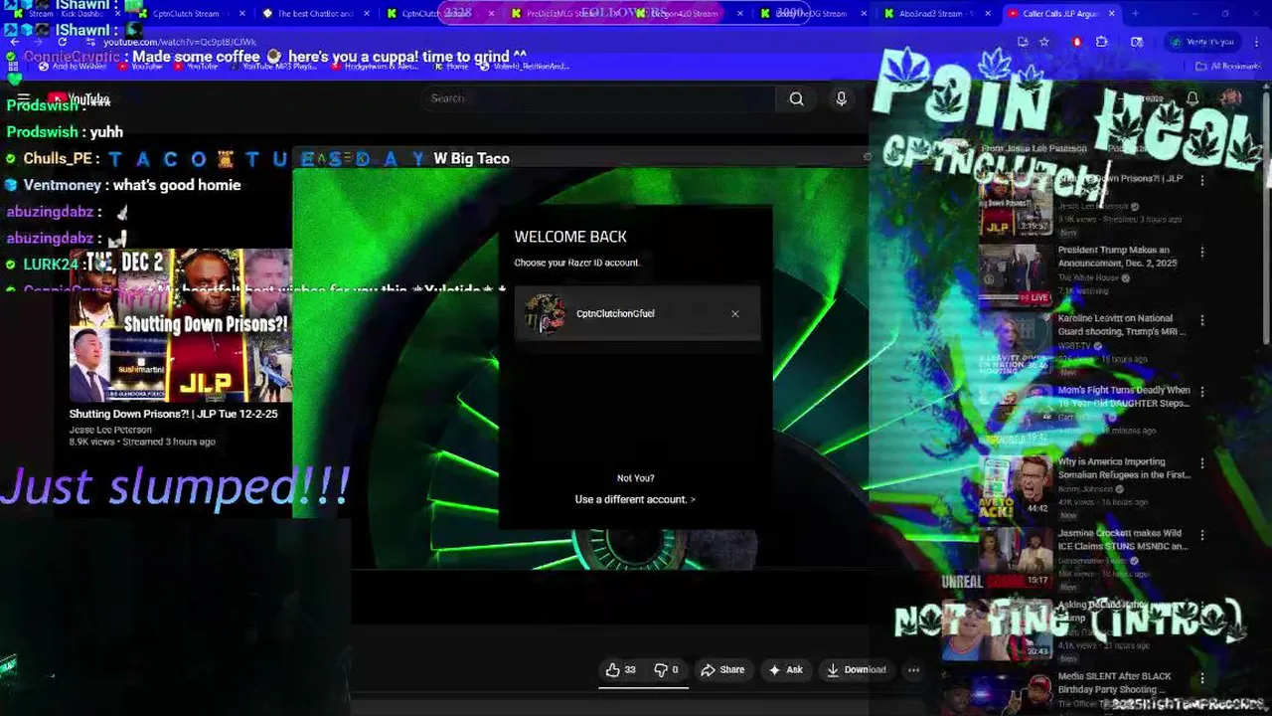Open options menu for 'Why is America Importing' video
Screen dimensions: 1272x716
click(x=1202, y=463)
